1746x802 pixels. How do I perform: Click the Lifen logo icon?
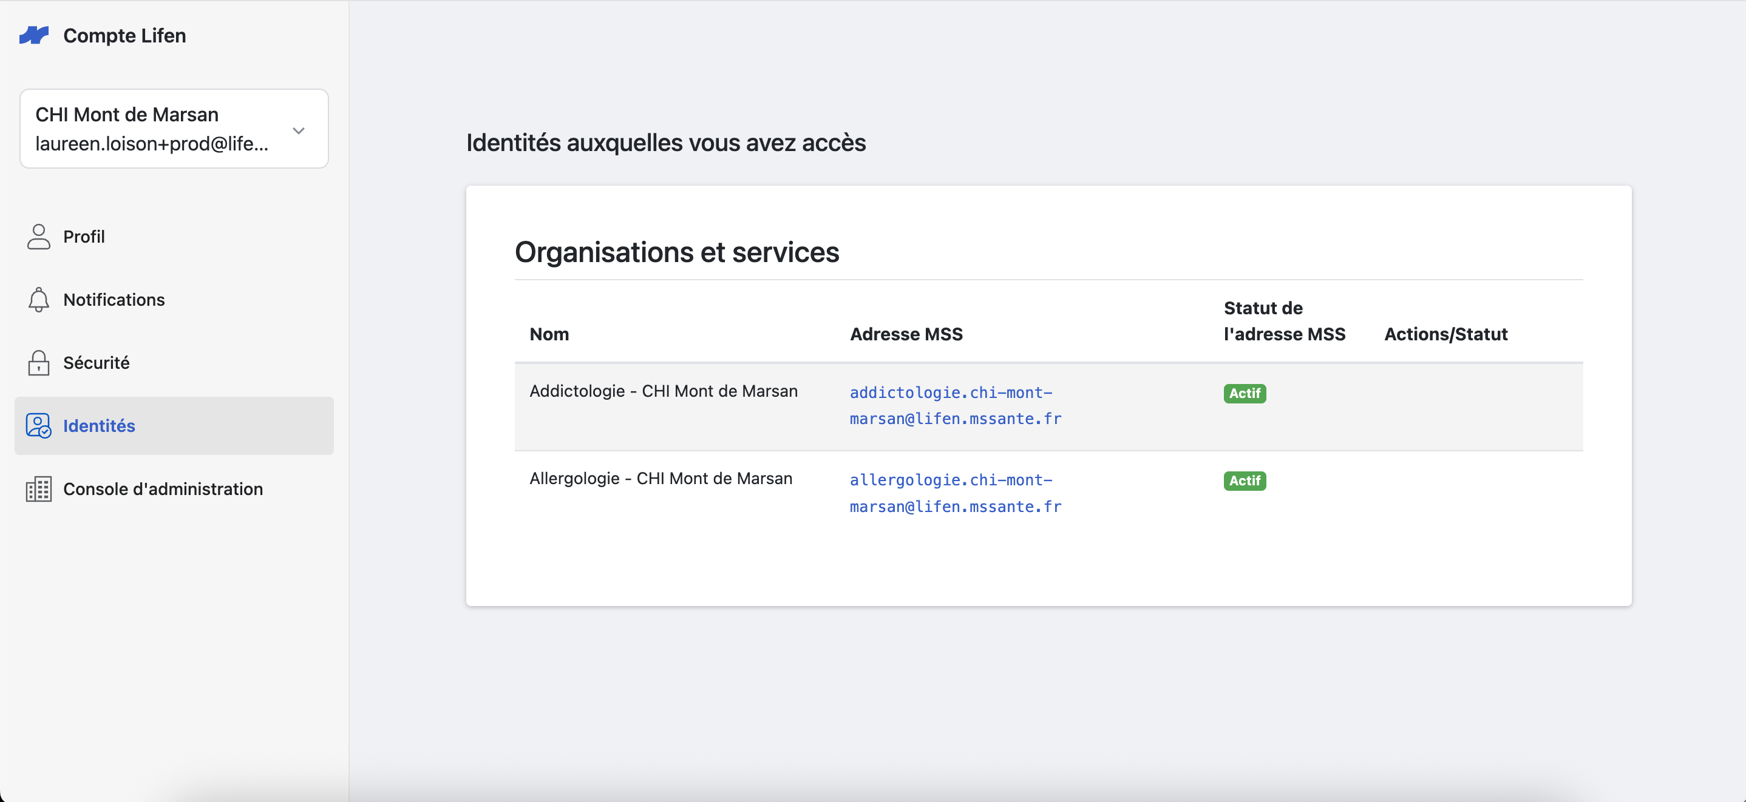[34, 35]
